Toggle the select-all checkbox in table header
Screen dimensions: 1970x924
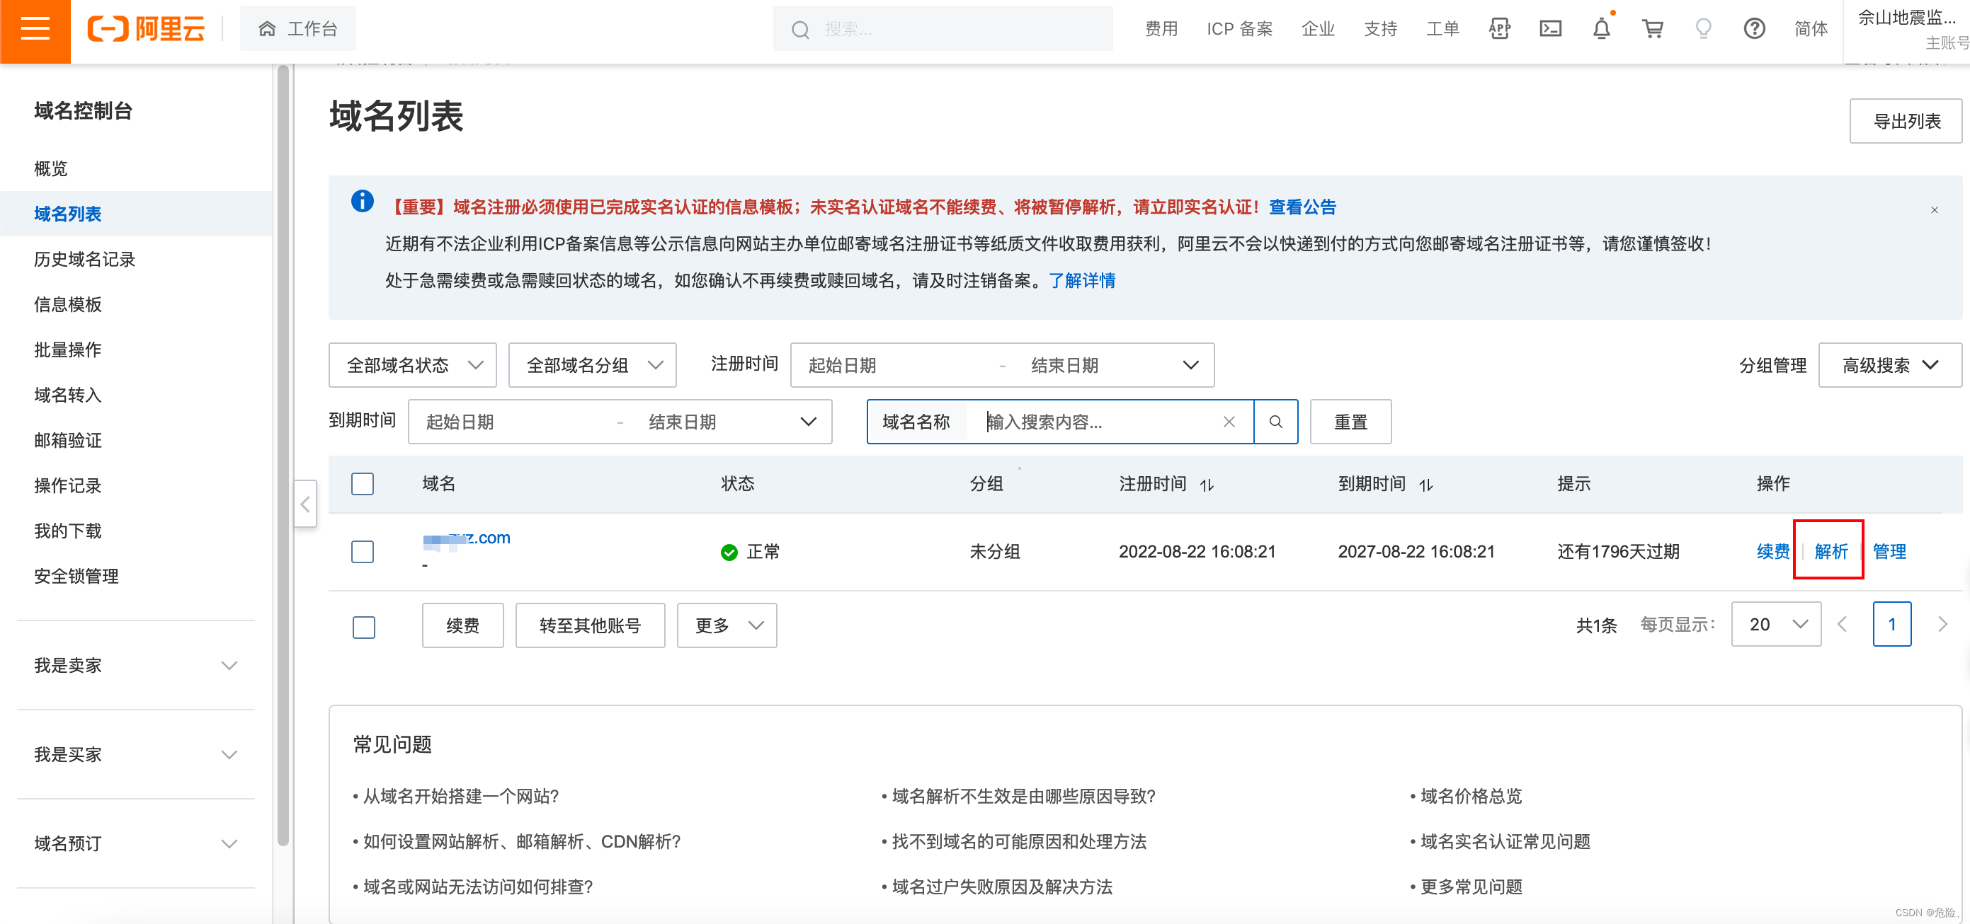coord(363,484)
